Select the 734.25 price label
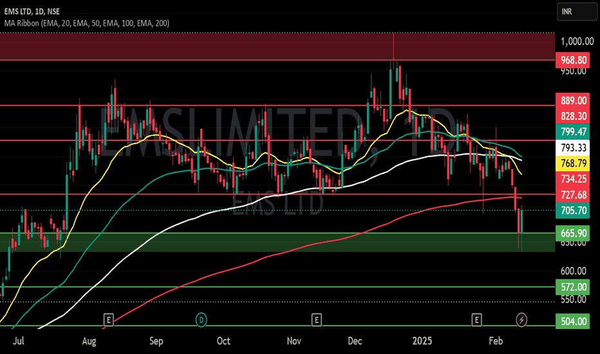 tap(573, 179)
